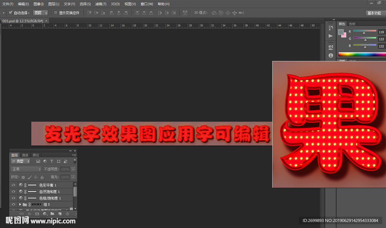Open the 不透明度 opacity arrow
Screen dimensions: 386x228
coord(73,170)
